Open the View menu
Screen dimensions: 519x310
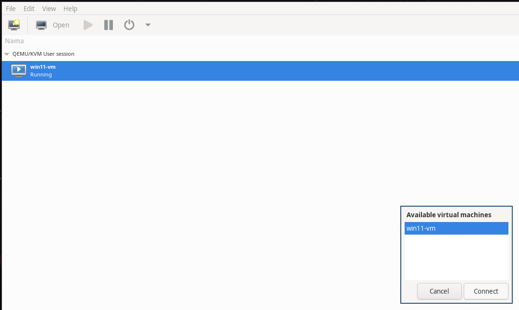coord(49,9)
